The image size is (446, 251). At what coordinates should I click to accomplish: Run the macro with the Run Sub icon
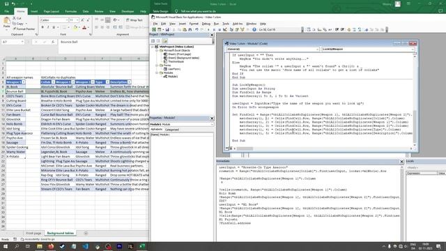[208, 29]
